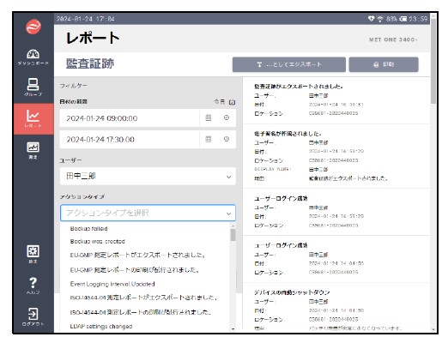Screen dimensions: 448x337
Task: Click the 印刷 print button
Action: [384, 64]
